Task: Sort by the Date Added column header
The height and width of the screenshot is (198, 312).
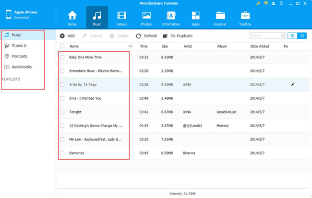Action: pyautogui.click(x=260, y=47)
